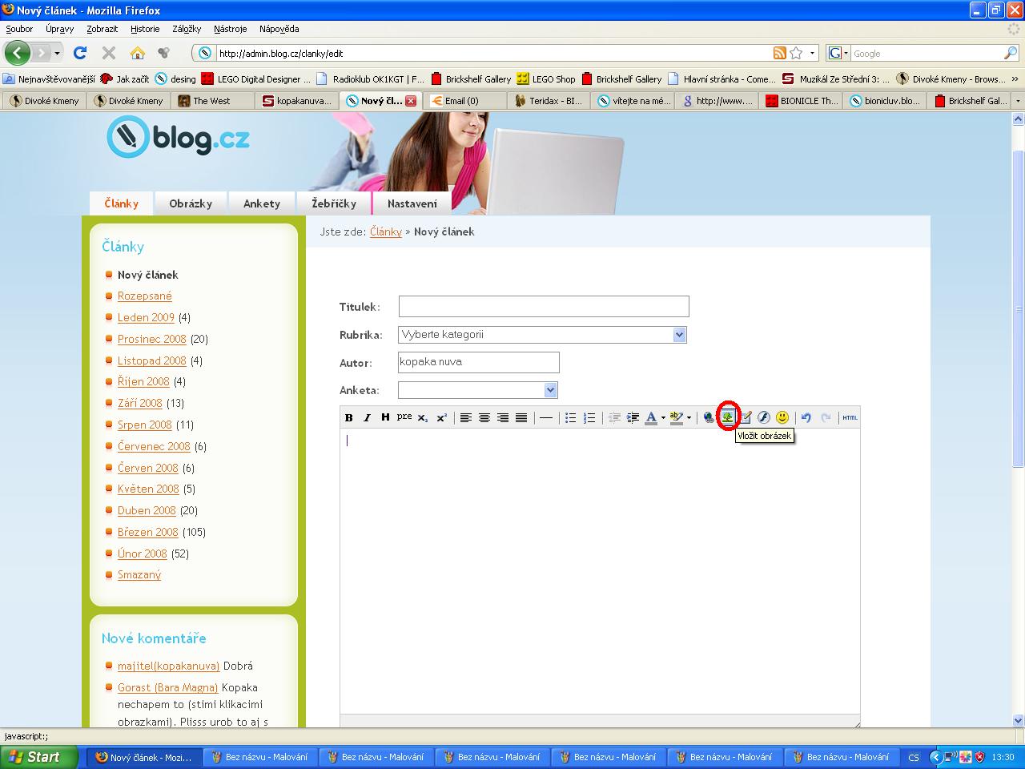Switch to the Obrázky tab
This screenshot has width=1025, height=769.
pos(191,203)
